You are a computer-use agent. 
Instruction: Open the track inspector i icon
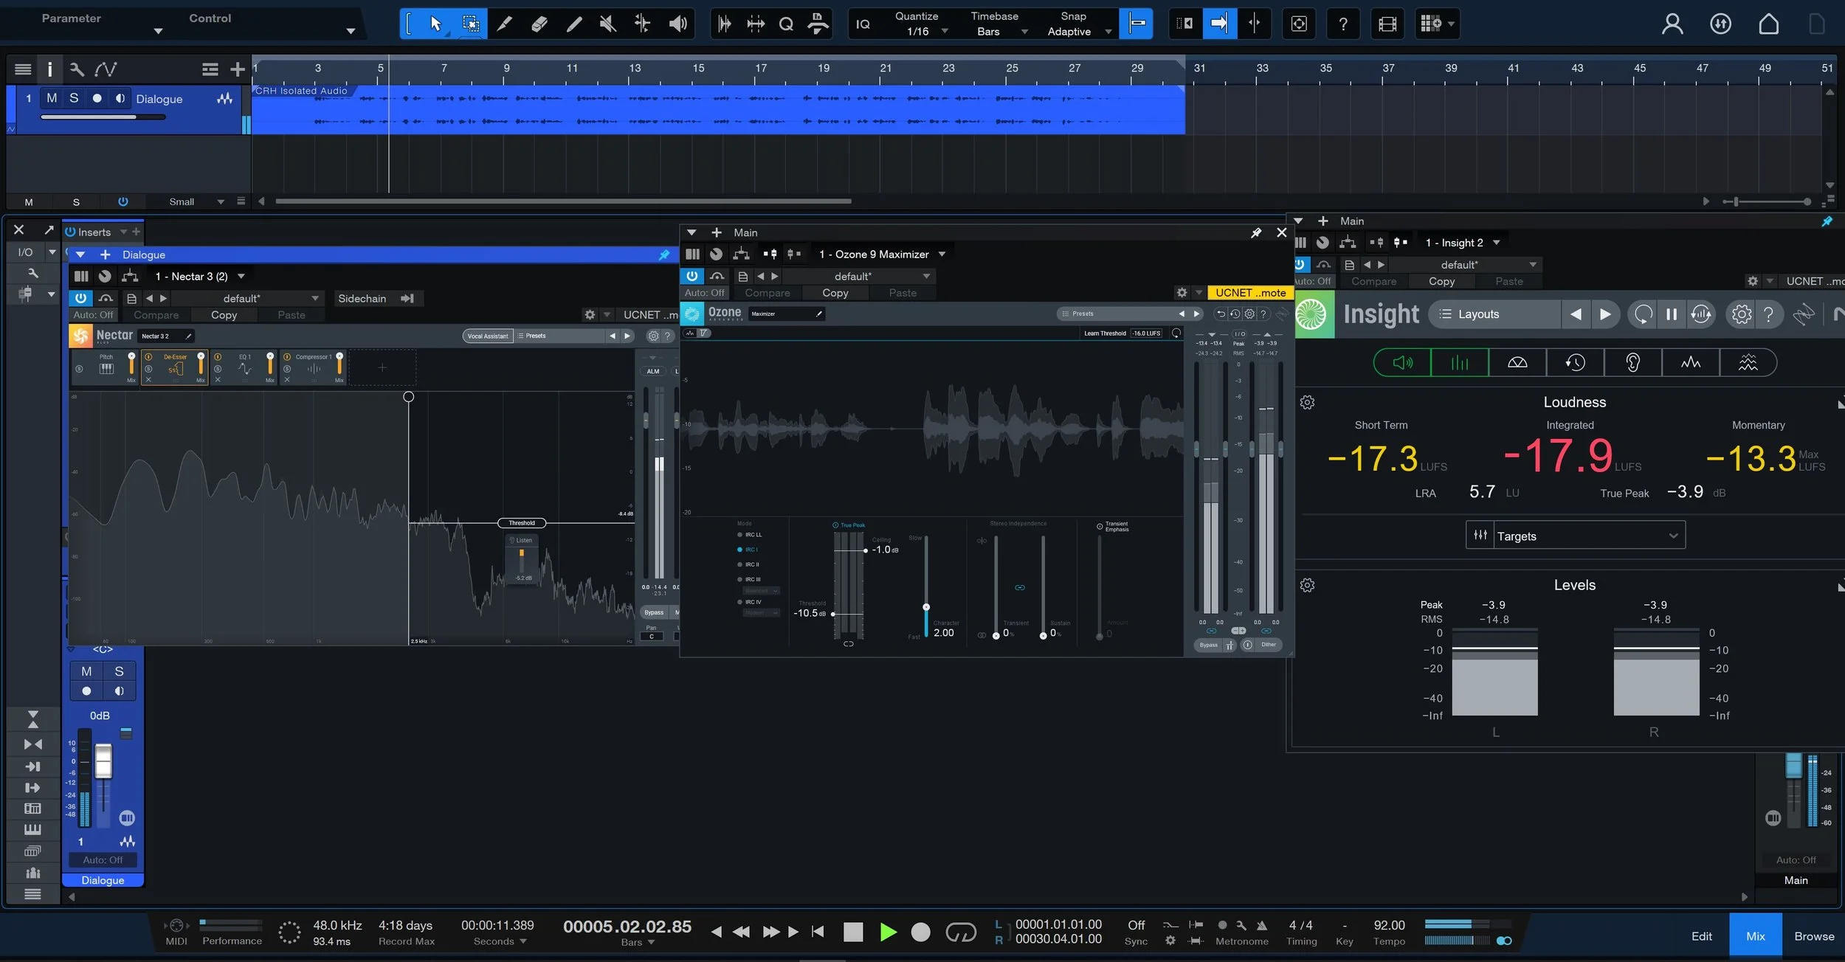49,69
